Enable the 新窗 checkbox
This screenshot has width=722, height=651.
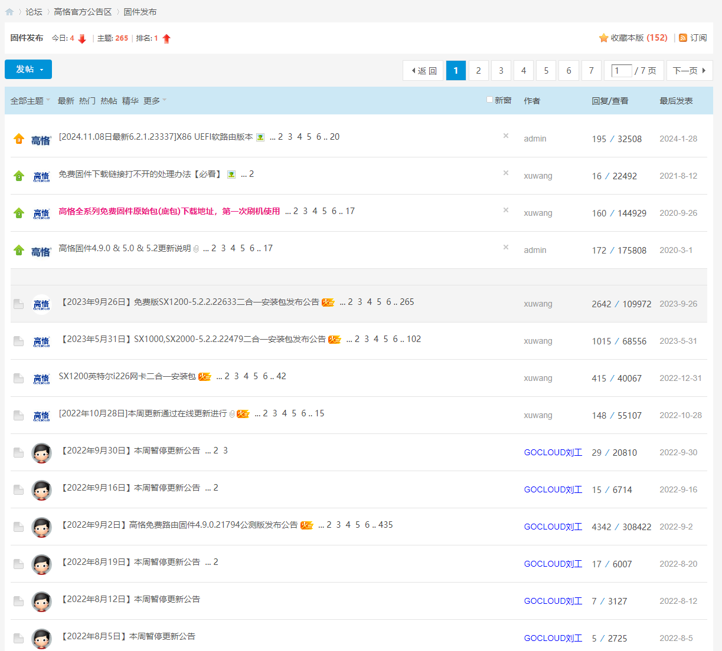click(x=489, y=100)
